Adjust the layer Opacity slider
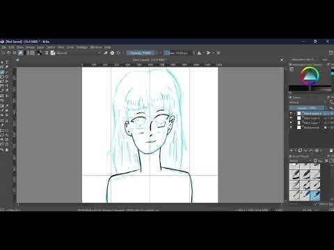The height and width of the screenshot is (250, 334). click(x=307, y=108)
